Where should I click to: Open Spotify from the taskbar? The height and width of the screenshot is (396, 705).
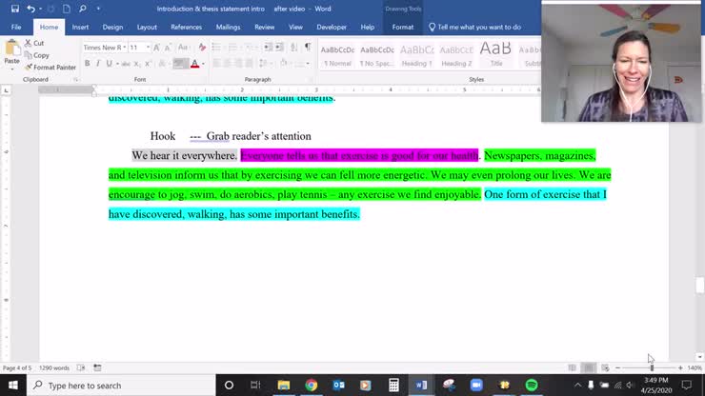point(532,385)
